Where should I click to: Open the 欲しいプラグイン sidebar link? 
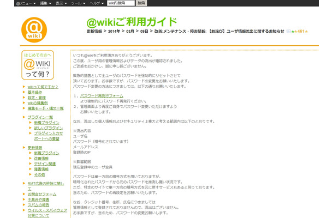coord(49,128)
